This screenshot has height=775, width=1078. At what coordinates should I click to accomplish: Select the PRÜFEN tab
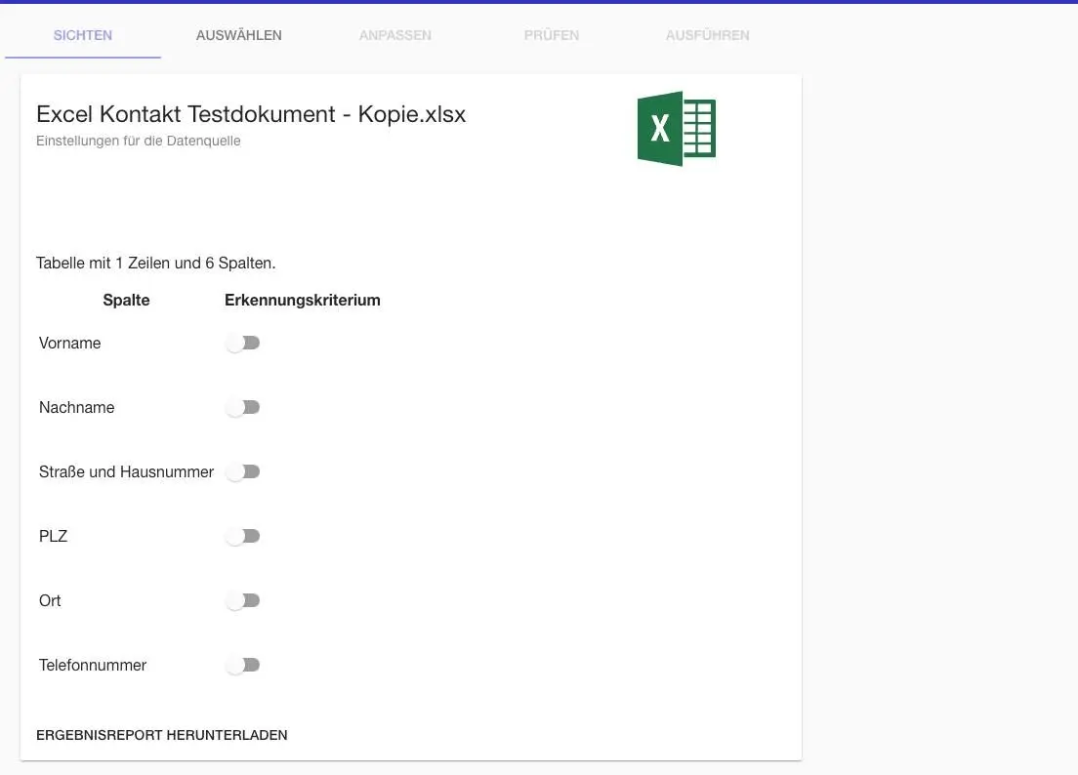(551, 35)
